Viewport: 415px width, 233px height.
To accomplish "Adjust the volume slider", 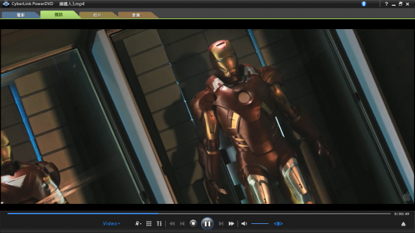I will pos(260,224).
